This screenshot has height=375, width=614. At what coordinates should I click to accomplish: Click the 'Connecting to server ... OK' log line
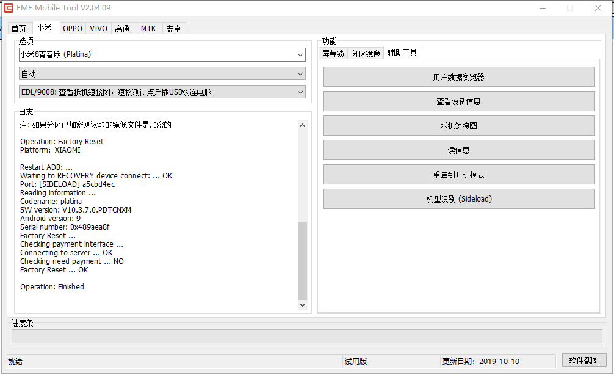click(66, 253)
